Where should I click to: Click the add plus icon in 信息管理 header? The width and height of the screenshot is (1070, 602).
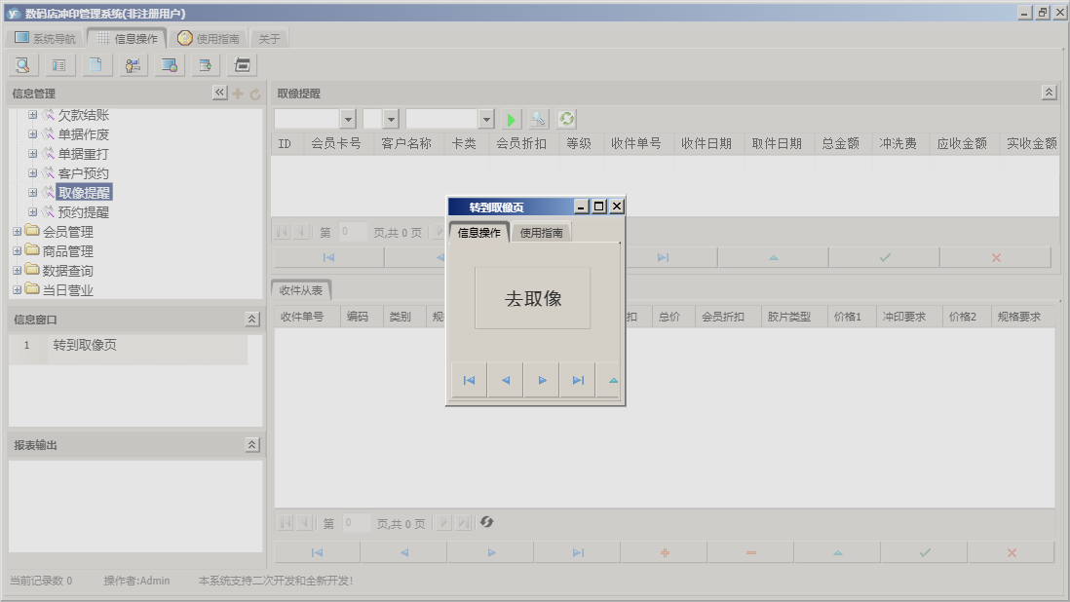[x=238, y=94]
